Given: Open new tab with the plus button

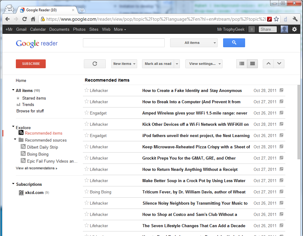Looking at the screenshot, I should (x=82, y=10).
